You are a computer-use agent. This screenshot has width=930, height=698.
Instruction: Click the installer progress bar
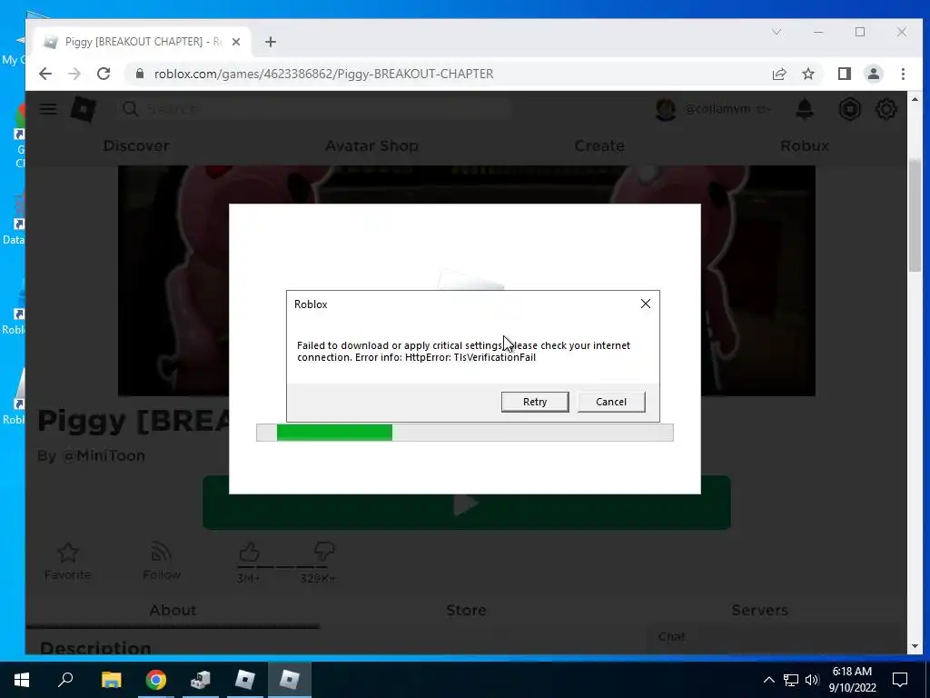click(x=464, y=433)
